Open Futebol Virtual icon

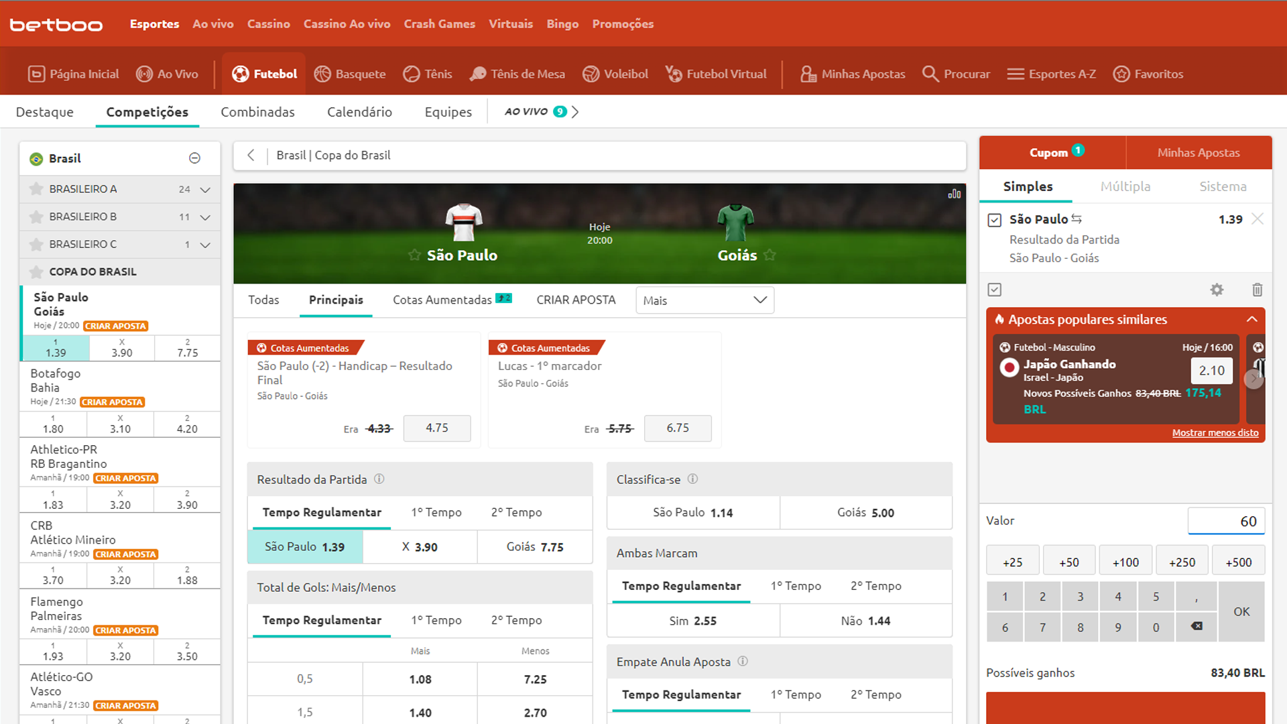pos(674,74)
